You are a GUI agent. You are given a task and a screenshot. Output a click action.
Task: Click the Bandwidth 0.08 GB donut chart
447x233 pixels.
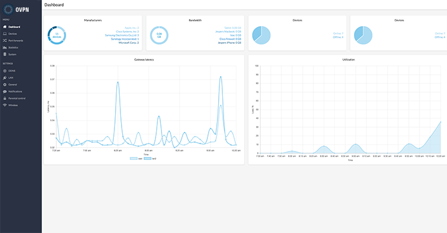[x=159, y=35]
